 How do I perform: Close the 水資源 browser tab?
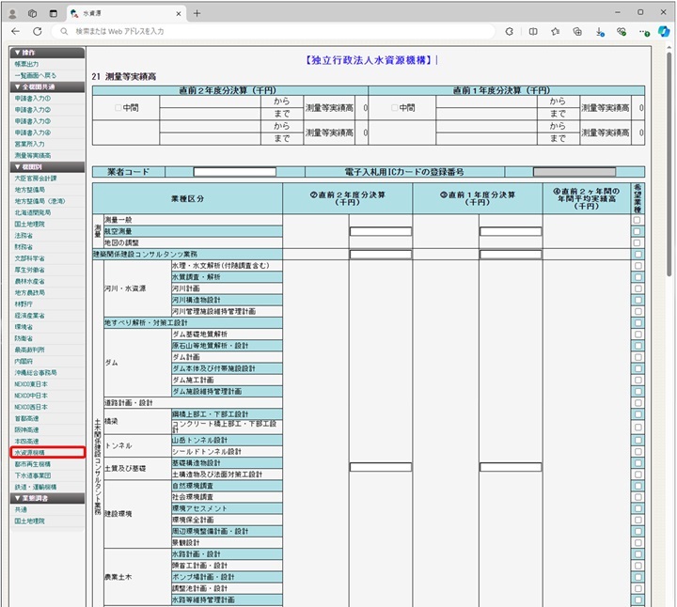pos(179,14)
